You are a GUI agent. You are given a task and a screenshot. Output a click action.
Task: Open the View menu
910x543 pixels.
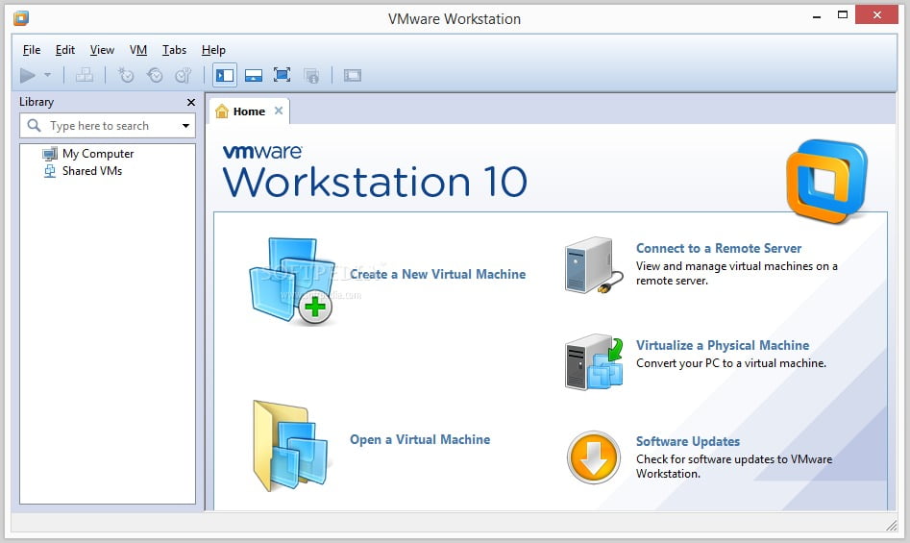[x=102, y=50]
